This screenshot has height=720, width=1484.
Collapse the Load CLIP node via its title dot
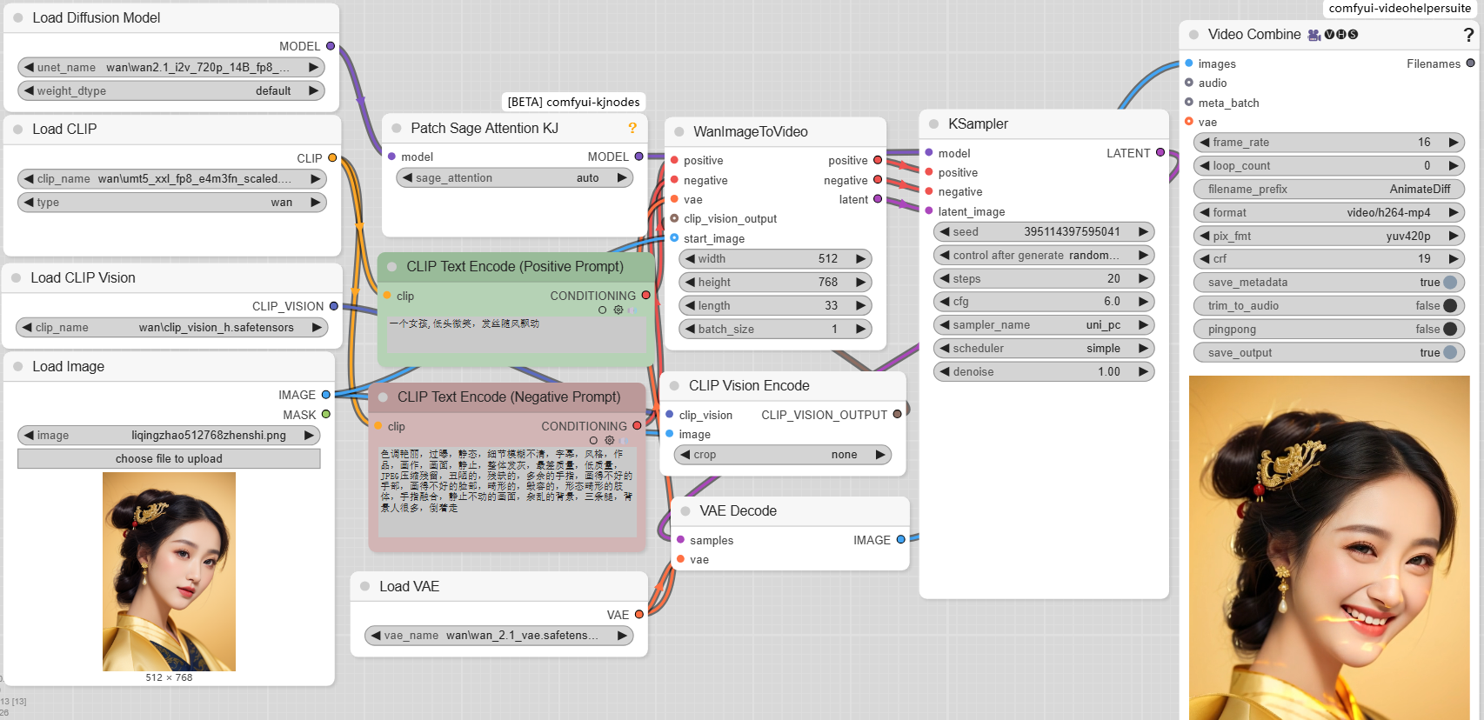[x=17, y=129]
